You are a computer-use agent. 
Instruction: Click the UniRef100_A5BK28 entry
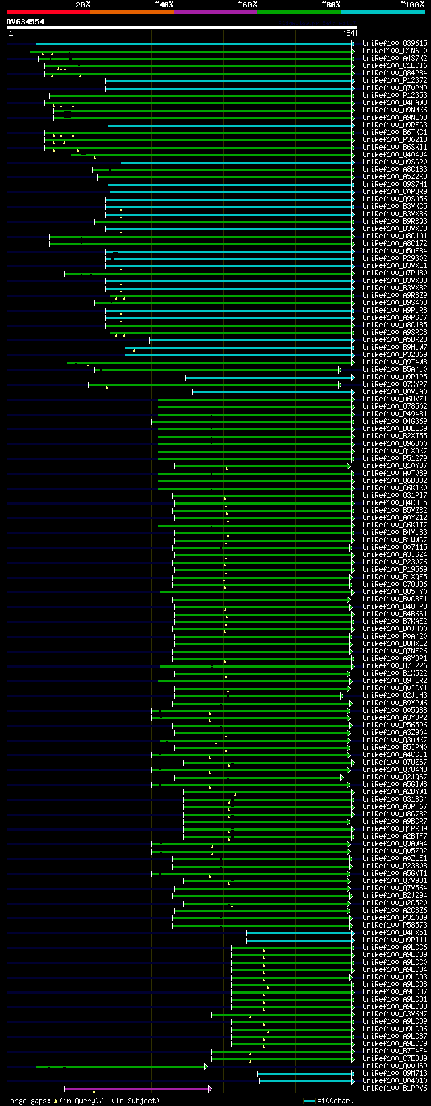395,339
